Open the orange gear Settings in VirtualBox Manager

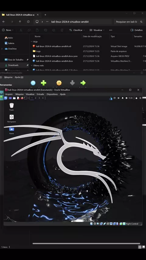tap(59, 83)
